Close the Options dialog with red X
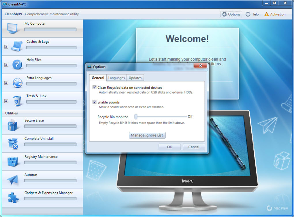This screenshot has width=294, height=217. 200,65
